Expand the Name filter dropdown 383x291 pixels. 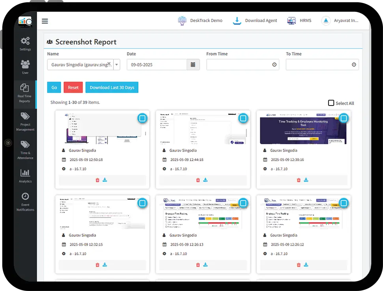click(117, 64)
